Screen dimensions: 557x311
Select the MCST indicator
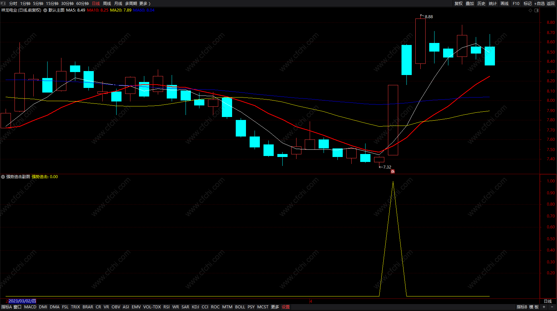click(263, 307)
